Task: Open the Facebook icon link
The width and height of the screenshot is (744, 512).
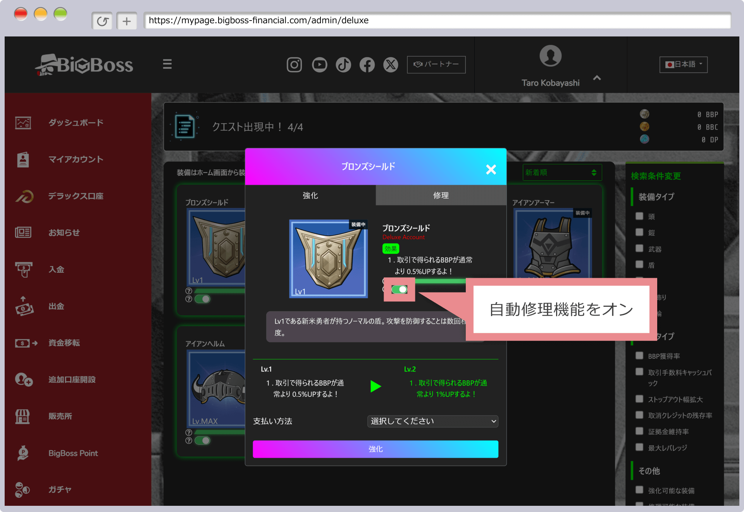Action: tap(367, 65)
